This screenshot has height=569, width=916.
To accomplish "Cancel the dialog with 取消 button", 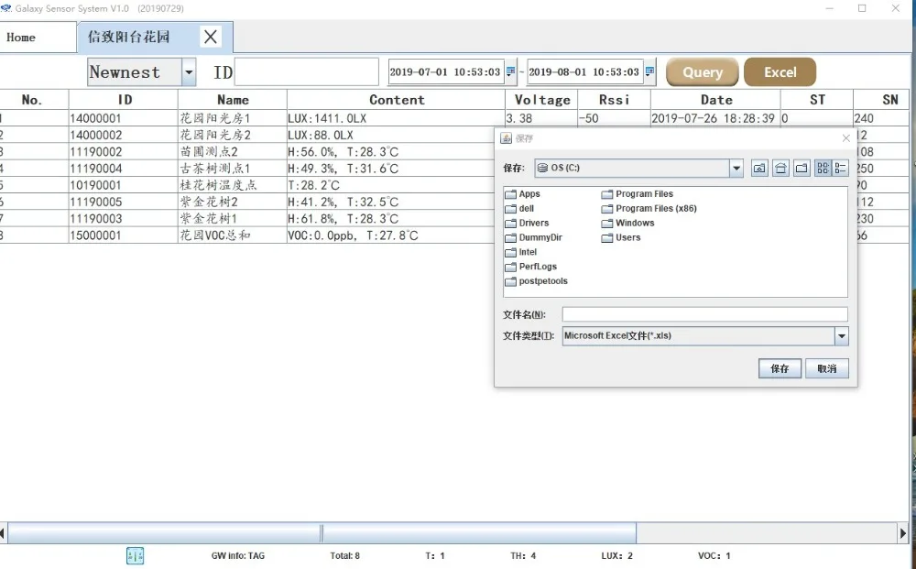I will click(x=826, y=368).
